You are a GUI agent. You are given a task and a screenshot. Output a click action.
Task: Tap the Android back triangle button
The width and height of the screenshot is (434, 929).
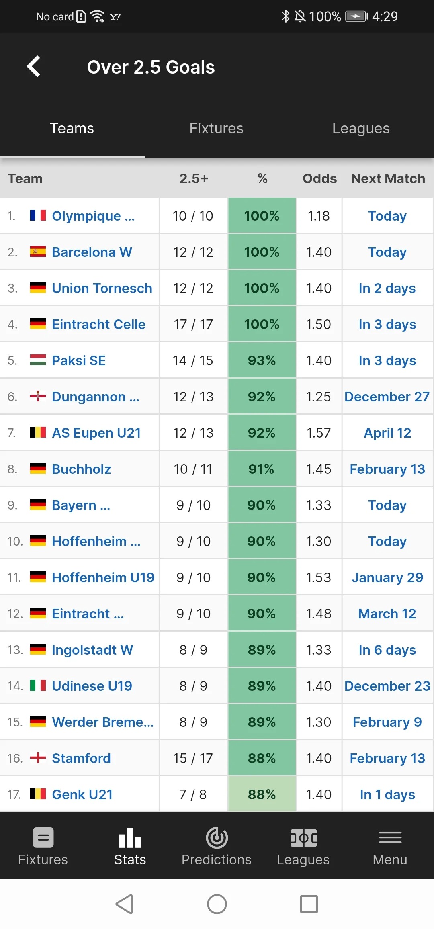coord(125,904)
